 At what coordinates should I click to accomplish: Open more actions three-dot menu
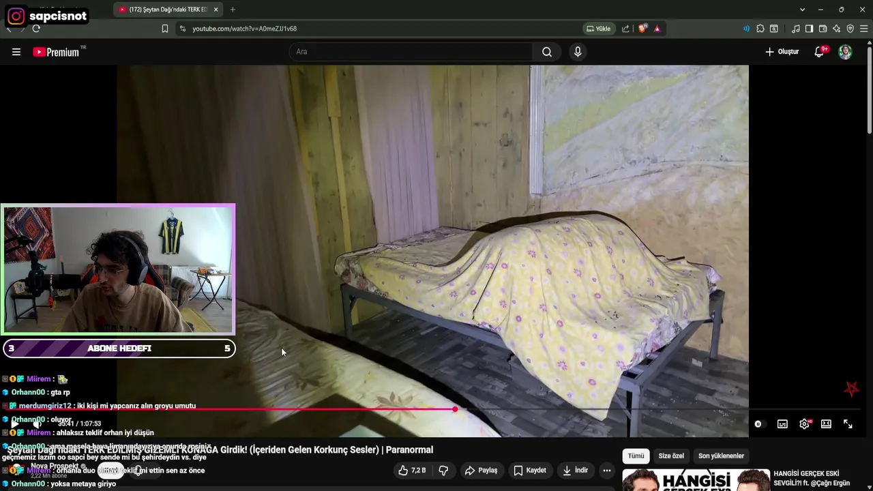607,471
